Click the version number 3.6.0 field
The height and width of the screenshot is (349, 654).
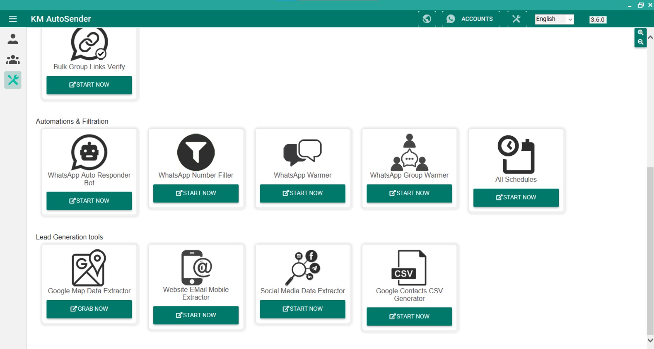pyautogui.click(x=597, y=20)
